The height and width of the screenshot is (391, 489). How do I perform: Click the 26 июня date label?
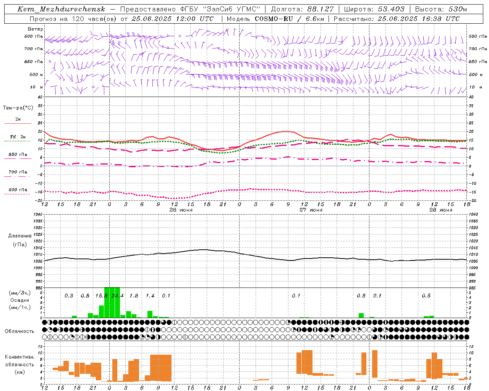(x=181, y=210)
